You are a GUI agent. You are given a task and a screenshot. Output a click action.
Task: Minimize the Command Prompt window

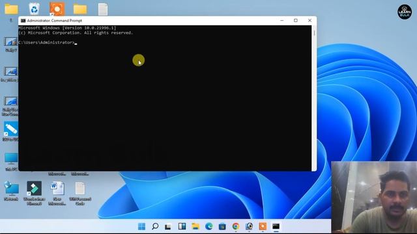pyautogui.click(x=282, y=20)
